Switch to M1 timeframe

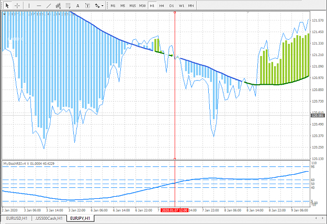(113, 6)
